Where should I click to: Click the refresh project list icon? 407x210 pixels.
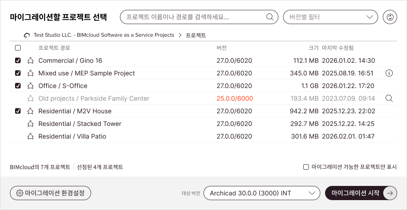(x=390, y=17)
